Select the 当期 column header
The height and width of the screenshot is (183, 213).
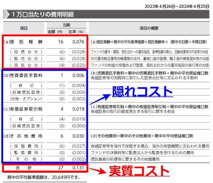tap(66, 25)
